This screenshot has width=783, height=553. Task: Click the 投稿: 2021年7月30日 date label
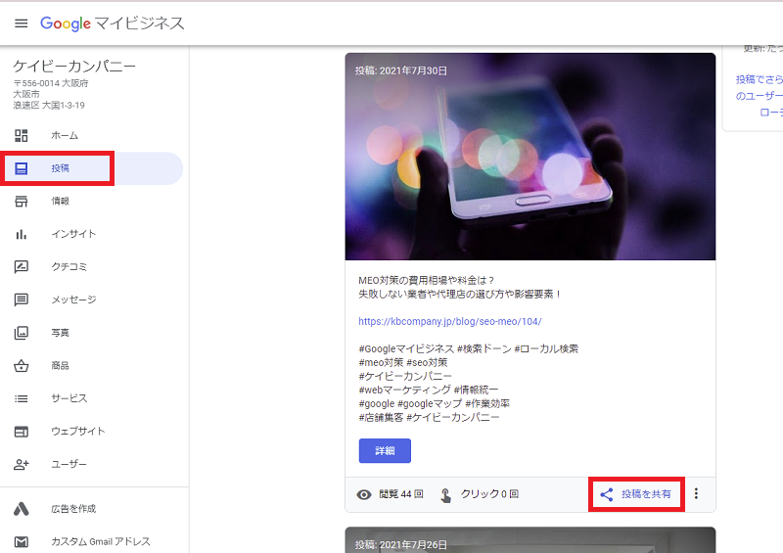pos(401,70)
